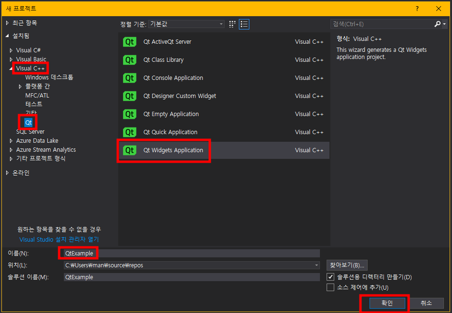Click the 취소 (Cancel) button
Screen dimensions: 452x313
pyautogui.click(x=426, y=303)
